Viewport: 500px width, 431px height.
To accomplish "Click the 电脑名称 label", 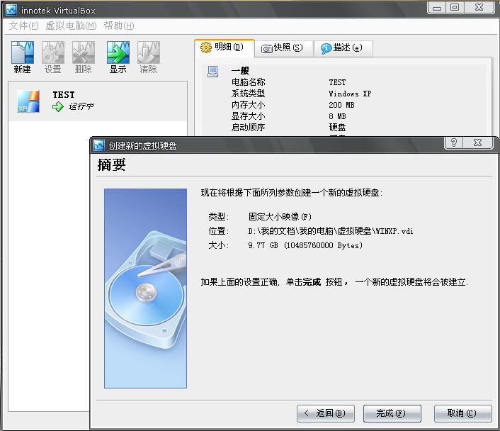I will [249, 82].
